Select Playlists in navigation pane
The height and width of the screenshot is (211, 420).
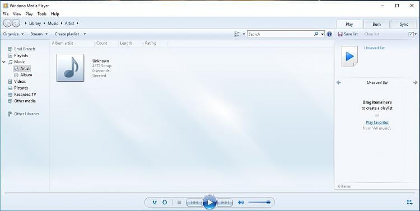(x=18, y=55)
